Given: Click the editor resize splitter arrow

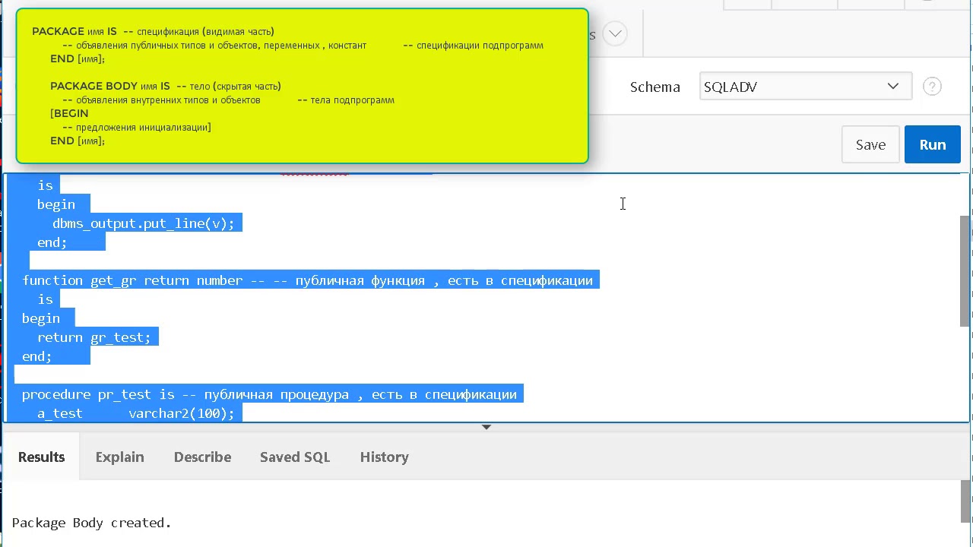Looking at the screenshot, I should (486, 427).
